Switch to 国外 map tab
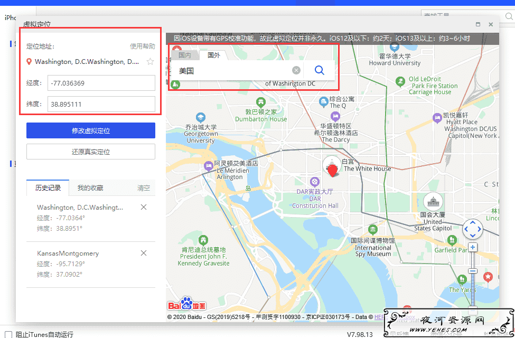 214,55
